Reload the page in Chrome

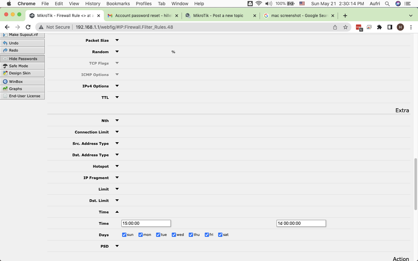[28, 27]
